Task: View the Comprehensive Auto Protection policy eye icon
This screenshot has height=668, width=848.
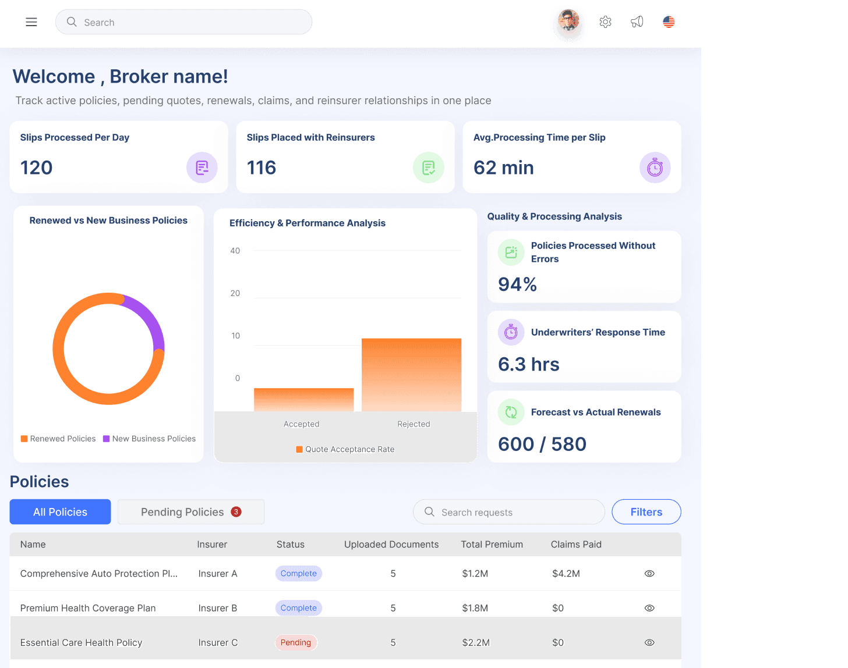Action: click(x=649, y=574)
